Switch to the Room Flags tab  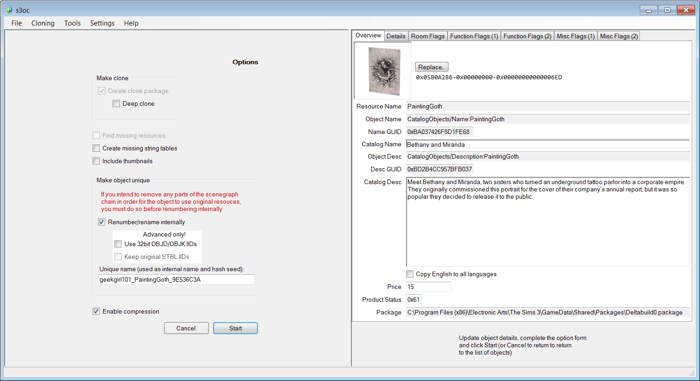pos(427,36)
